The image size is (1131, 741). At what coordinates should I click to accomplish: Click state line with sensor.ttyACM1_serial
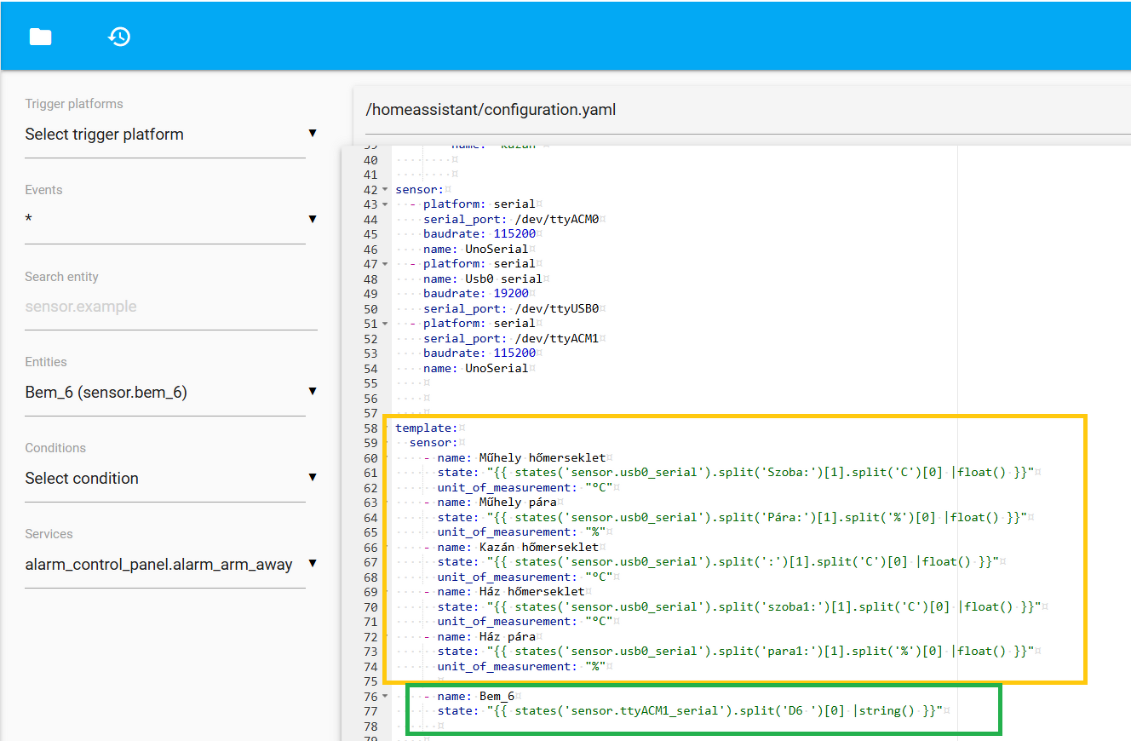coord(690,711)
